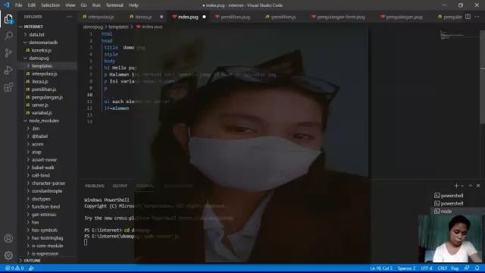Open the Run and Debug view

[8, 70]
